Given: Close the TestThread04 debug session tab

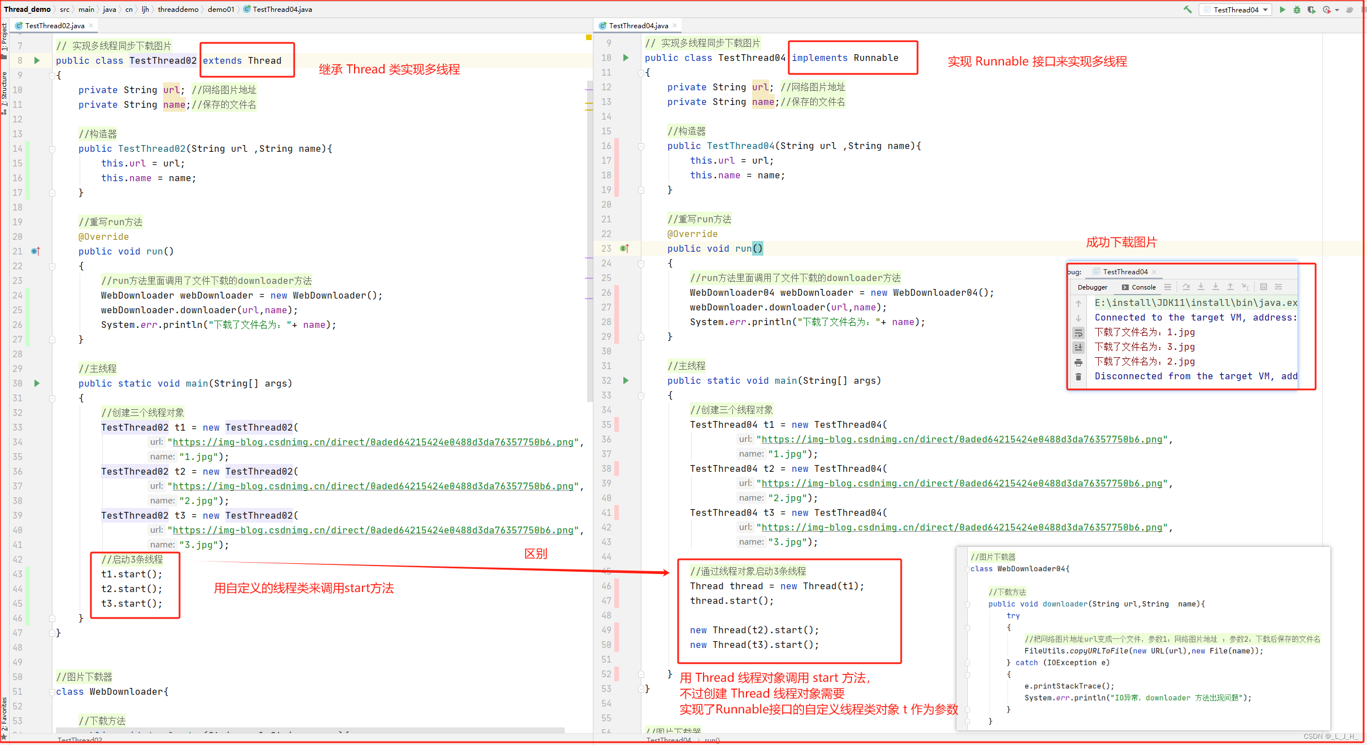Looking at the screenshot, I should [1154, 272].
